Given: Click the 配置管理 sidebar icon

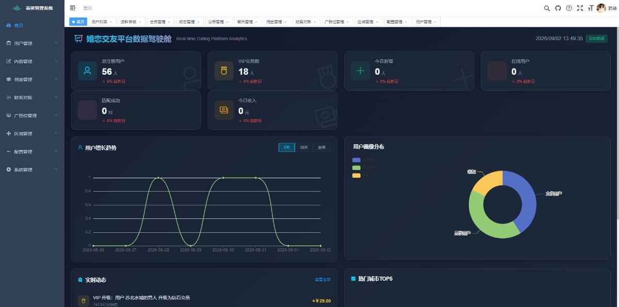Looking at the screenshot, I should tap(8, 151).
